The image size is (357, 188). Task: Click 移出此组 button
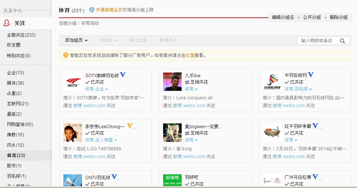click(138, 41)
